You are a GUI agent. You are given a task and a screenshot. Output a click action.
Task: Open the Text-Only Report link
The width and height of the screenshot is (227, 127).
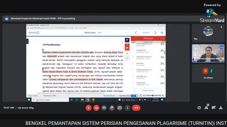[109, 96]
